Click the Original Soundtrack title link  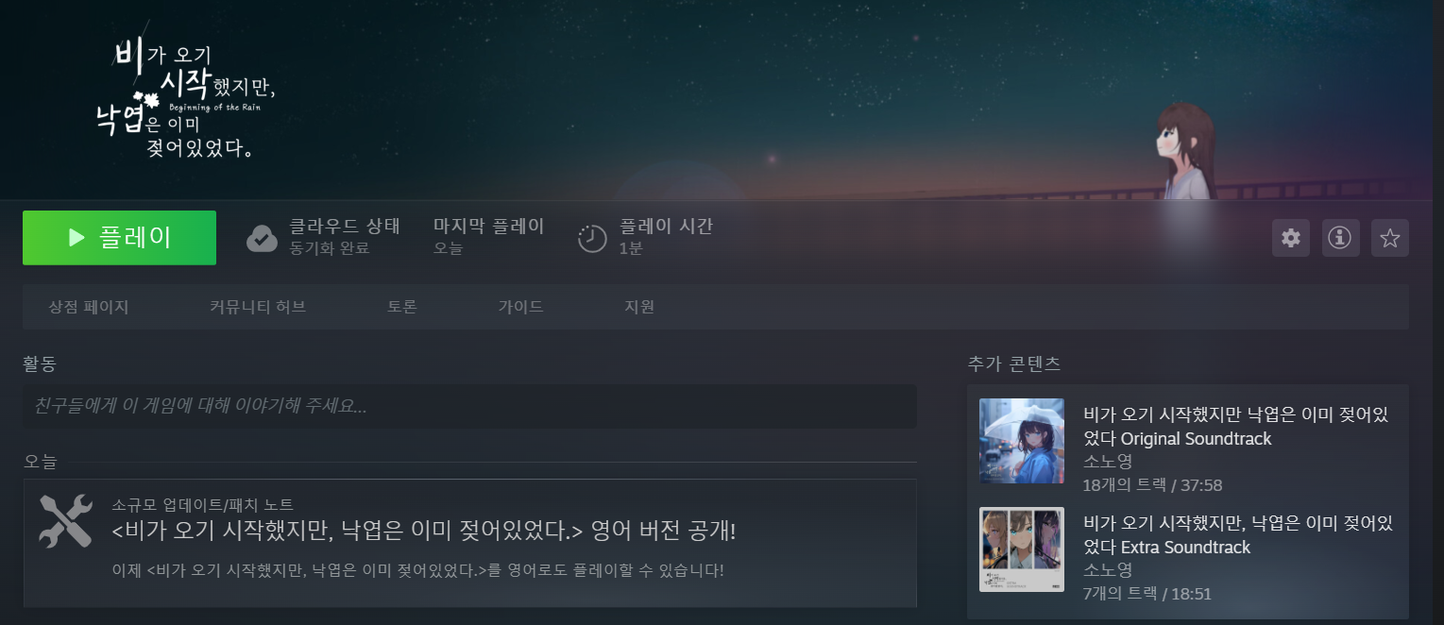coord(1238,427)
